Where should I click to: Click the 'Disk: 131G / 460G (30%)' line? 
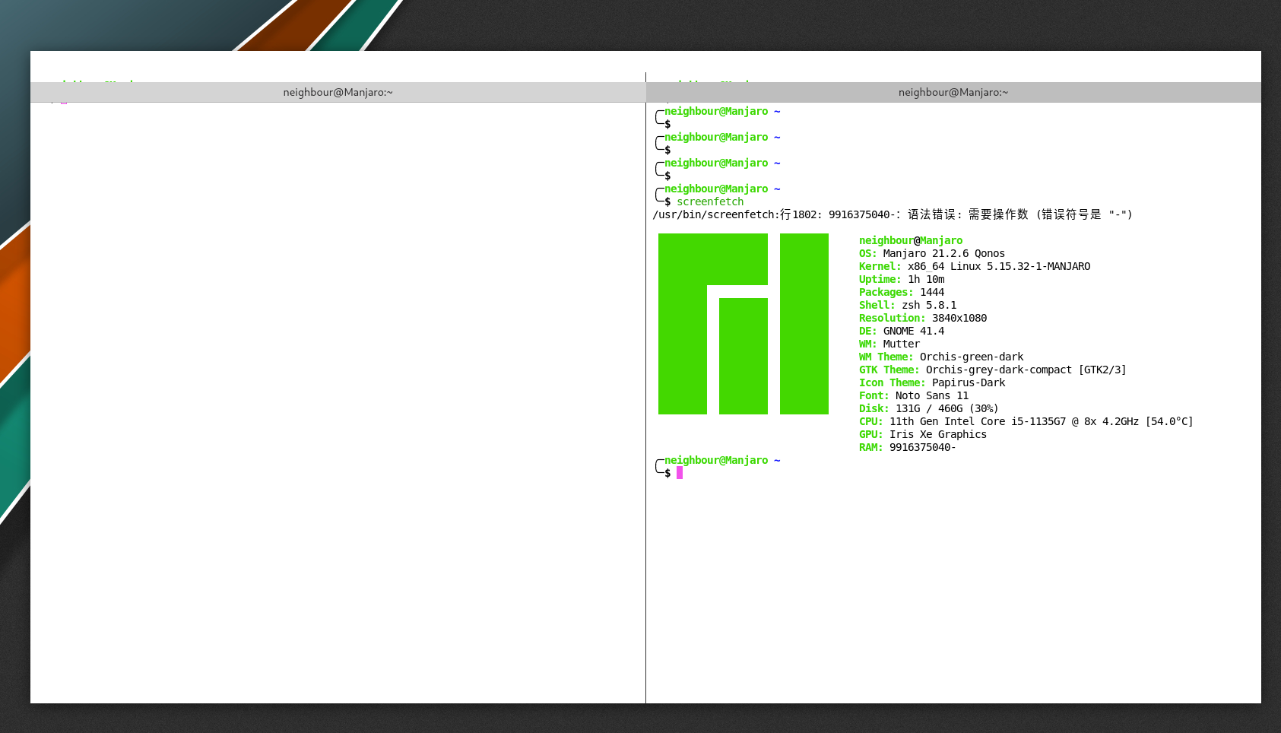(929, 408)
